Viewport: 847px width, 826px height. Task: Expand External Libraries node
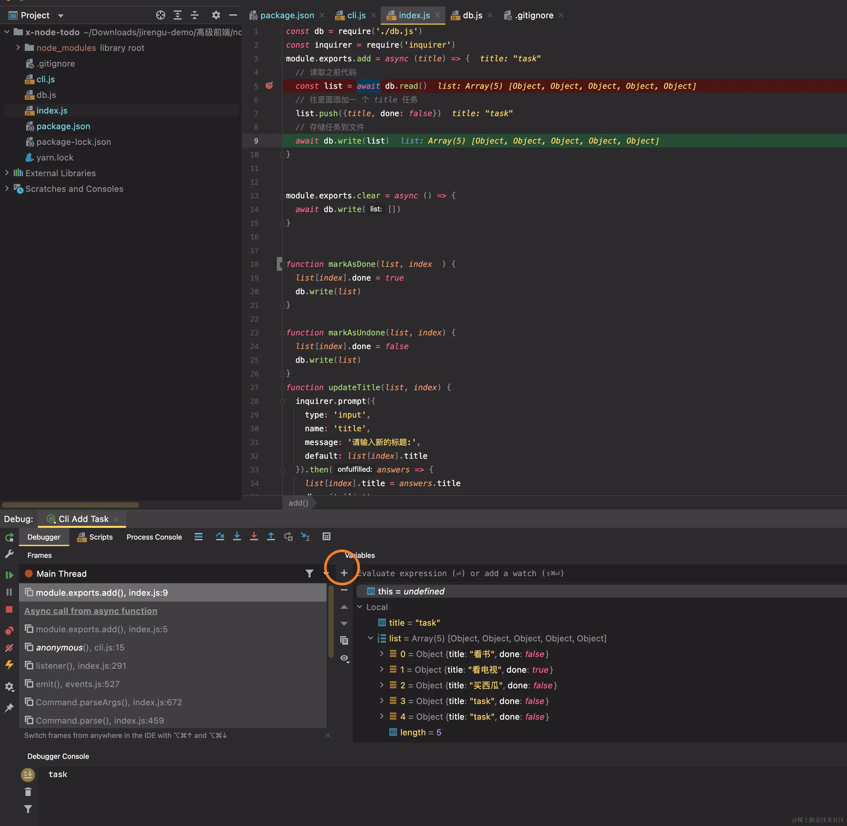[x=7, y=173]
